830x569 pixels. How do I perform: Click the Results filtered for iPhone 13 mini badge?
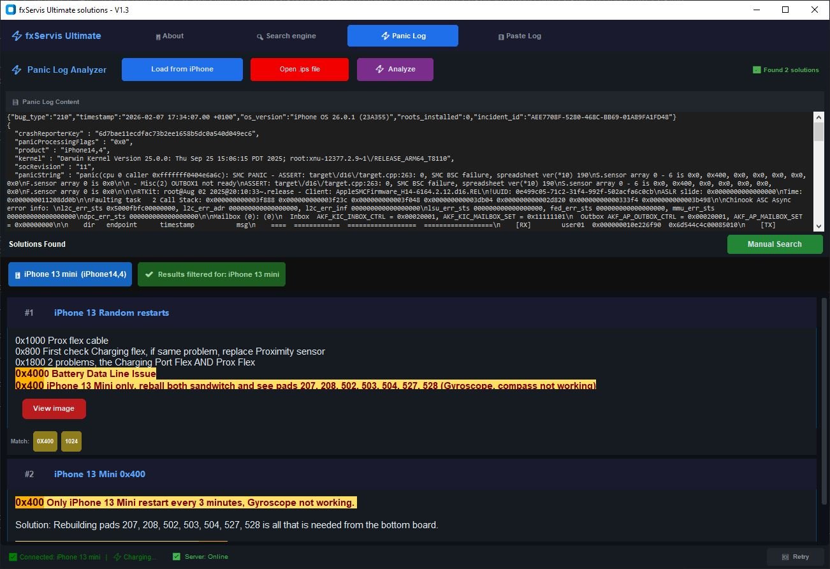click(212, 274)
